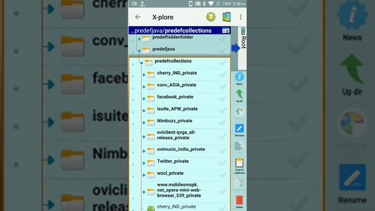Viewport: 375px width, 211px height.
Task: Mark the checkmark for Nimbuzz_private
Action: click(x=222, y=122)
